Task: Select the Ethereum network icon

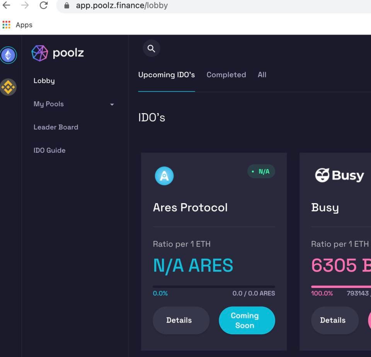Action: 8,55
